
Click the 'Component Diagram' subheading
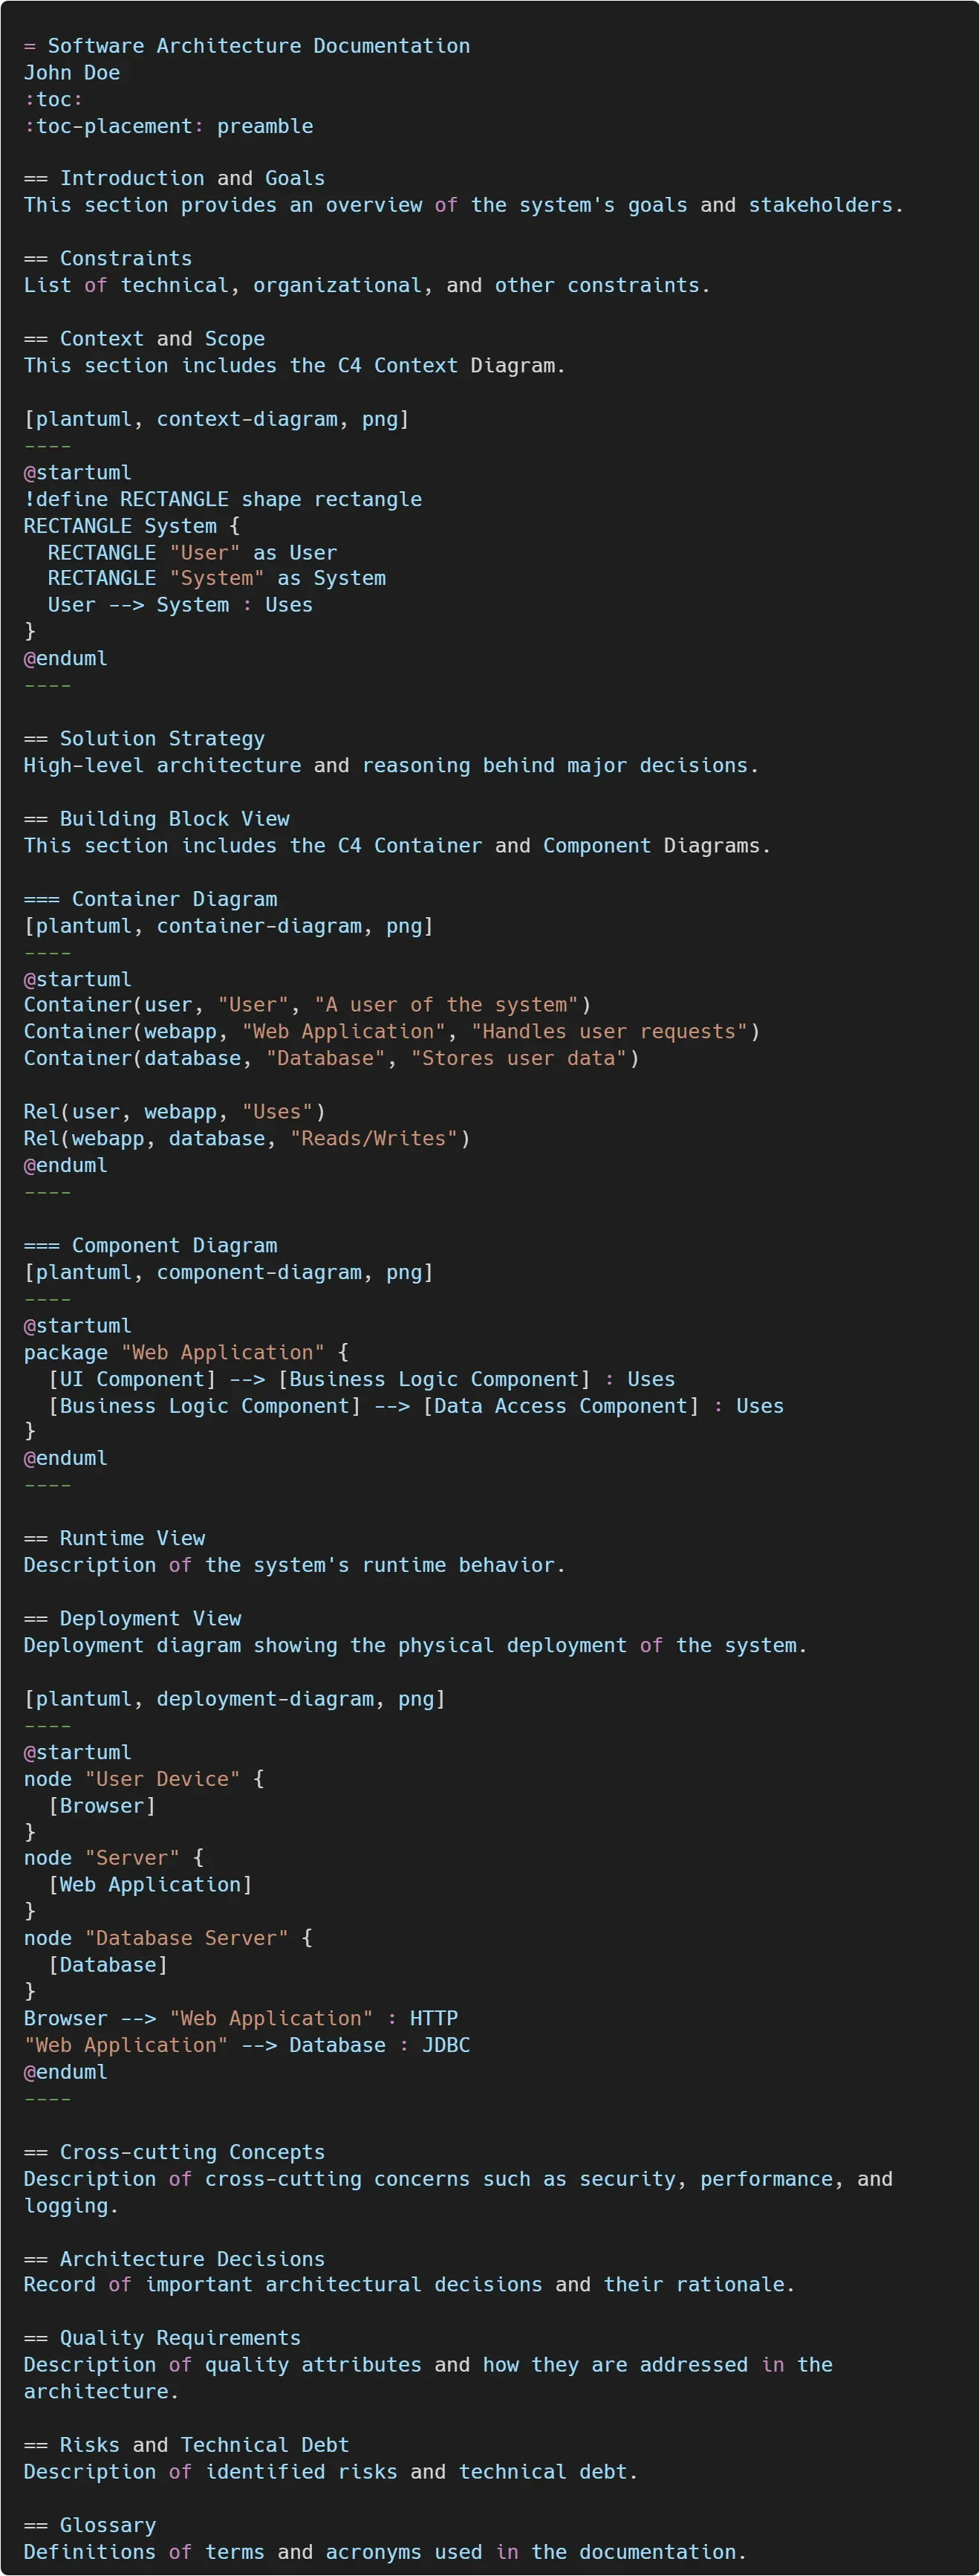[x=175, y=1246]
